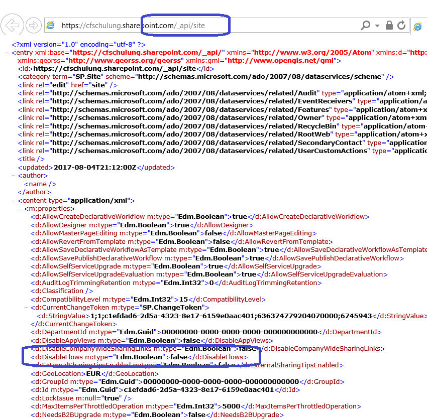This screenshot has width=427, height=420.
Task: Open the address bar autocomplete dropdown arrow
Action: [x=377, y=26]
